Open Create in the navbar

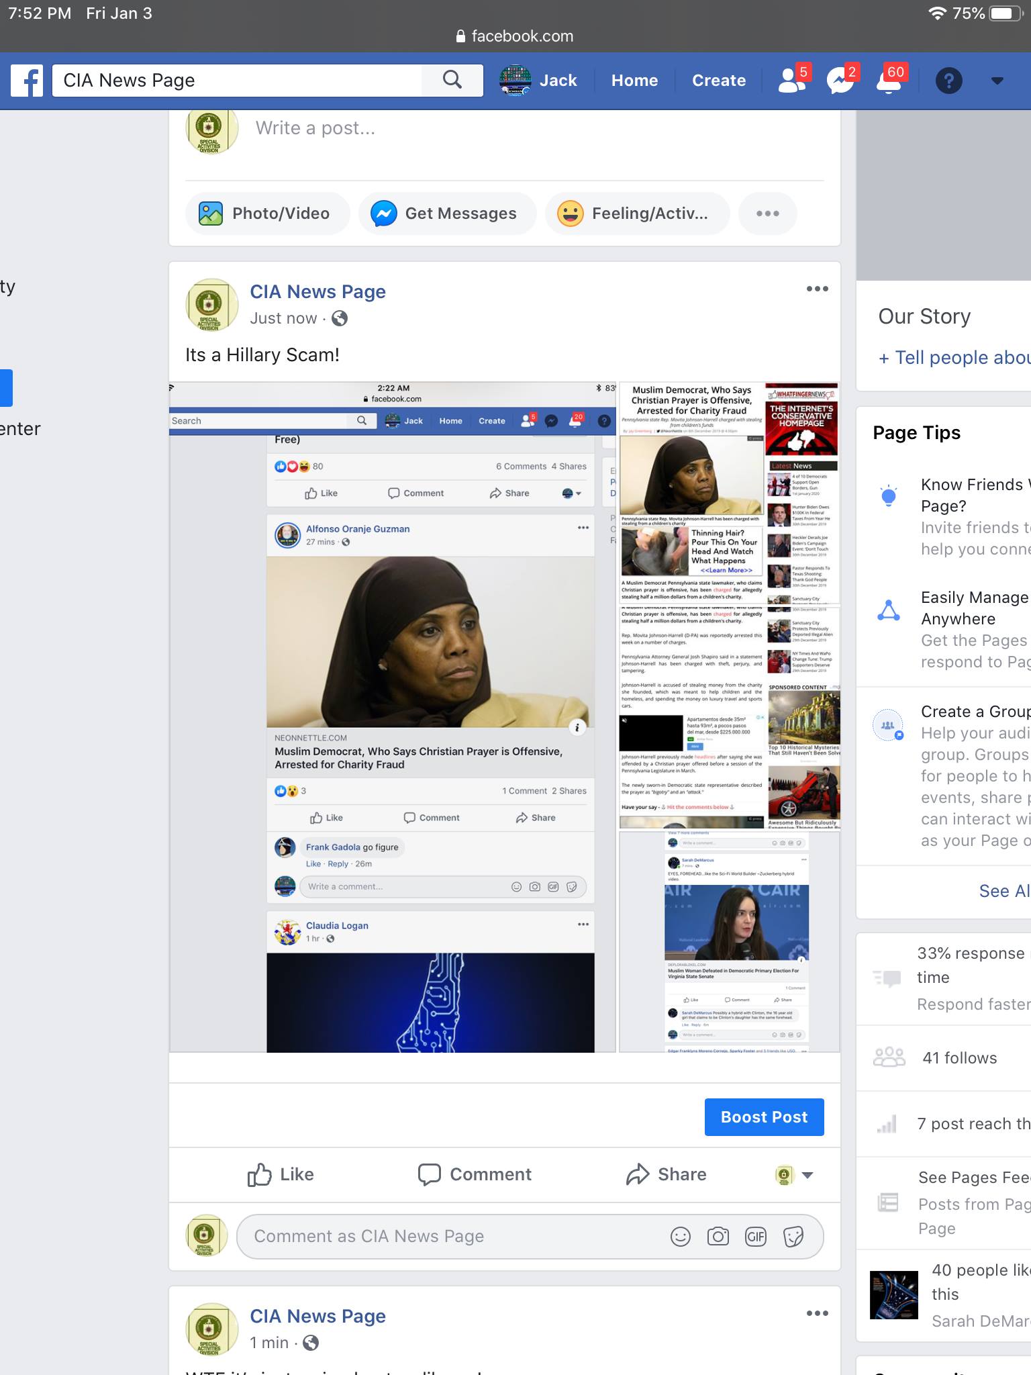[719, 81]
